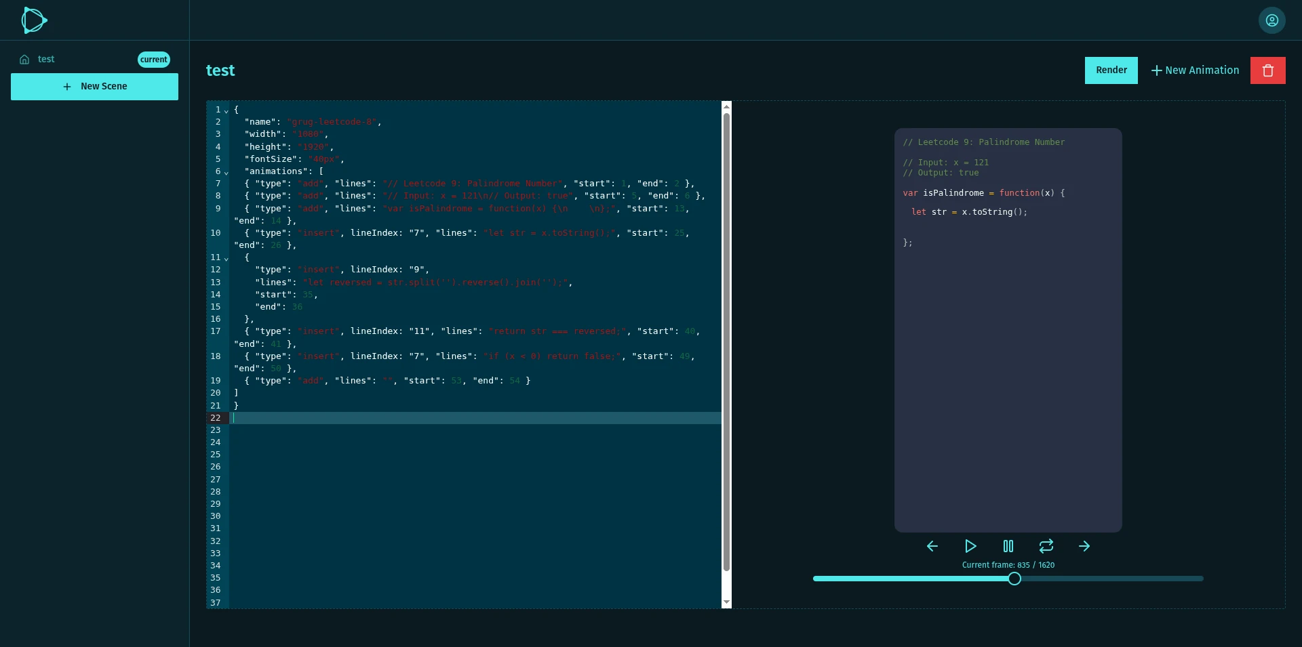
Task: Pause the animation preview
Action: [x=1008, y=546]
